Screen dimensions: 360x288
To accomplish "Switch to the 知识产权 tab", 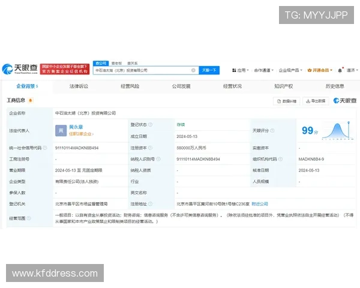I will pos(284,86).
